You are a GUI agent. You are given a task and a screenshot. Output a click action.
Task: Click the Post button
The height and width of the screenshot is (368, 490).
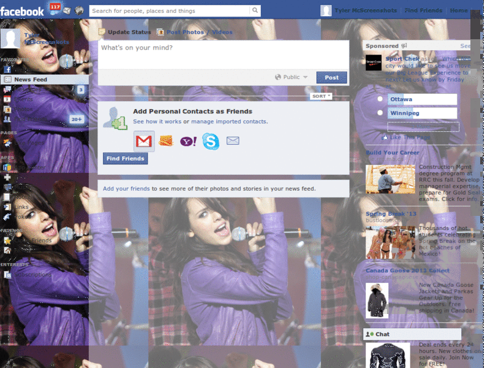coord(331,77)
